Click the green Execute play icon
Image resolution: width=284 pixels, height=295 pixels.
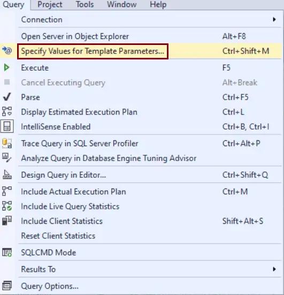click(x=6, y=67)
